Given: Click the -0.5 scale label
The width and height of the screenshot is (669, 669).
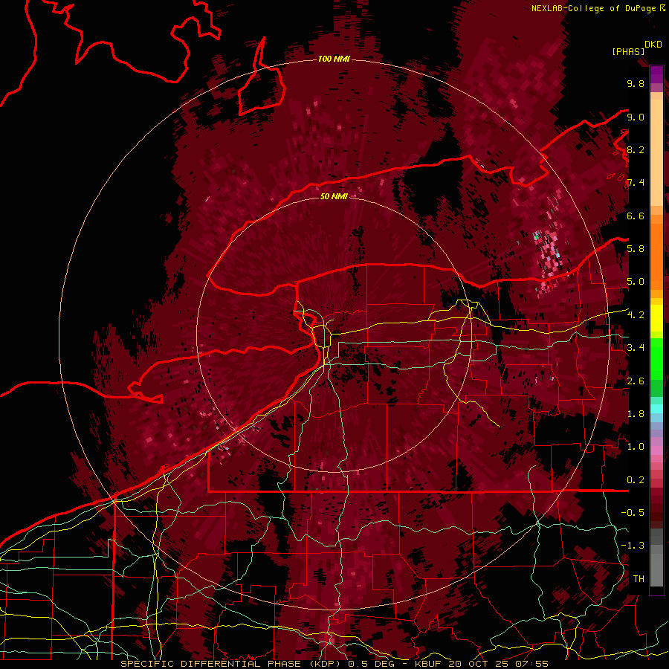Looking at the screenshot, I should [x=633, y=512].
